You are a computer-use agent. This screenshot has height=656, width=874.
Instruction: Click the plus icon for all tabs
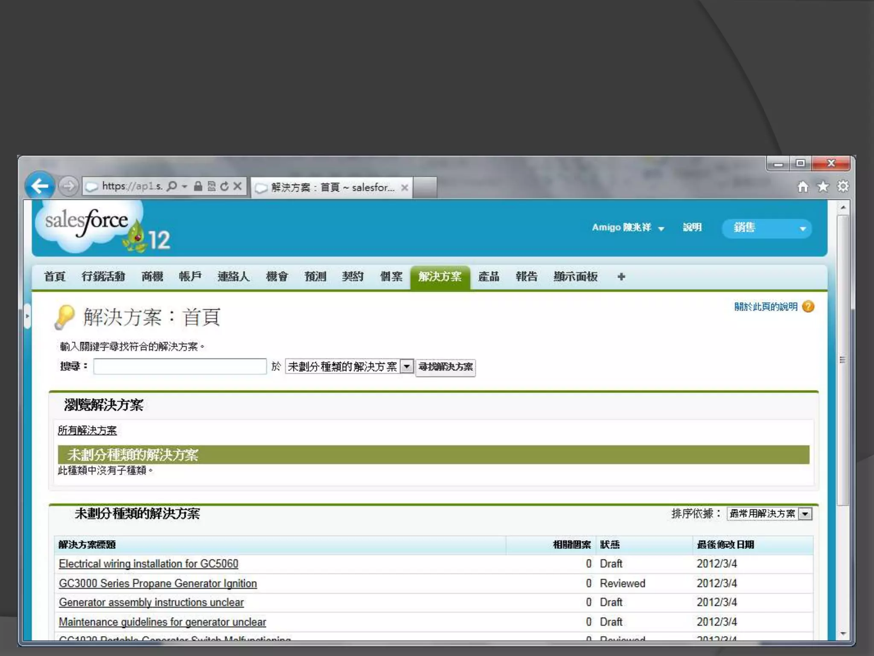(x=621, y=277)
